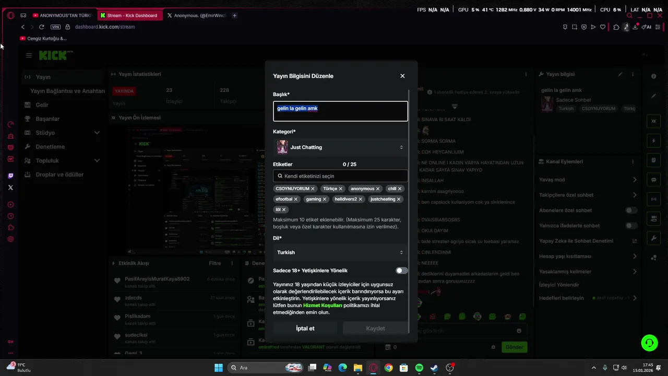Toggle Sadece 18+ Yetişkinlere Yönelik switch
This screenshot has height=376, width=668.
pyautogui.click(x=401, y=271)
